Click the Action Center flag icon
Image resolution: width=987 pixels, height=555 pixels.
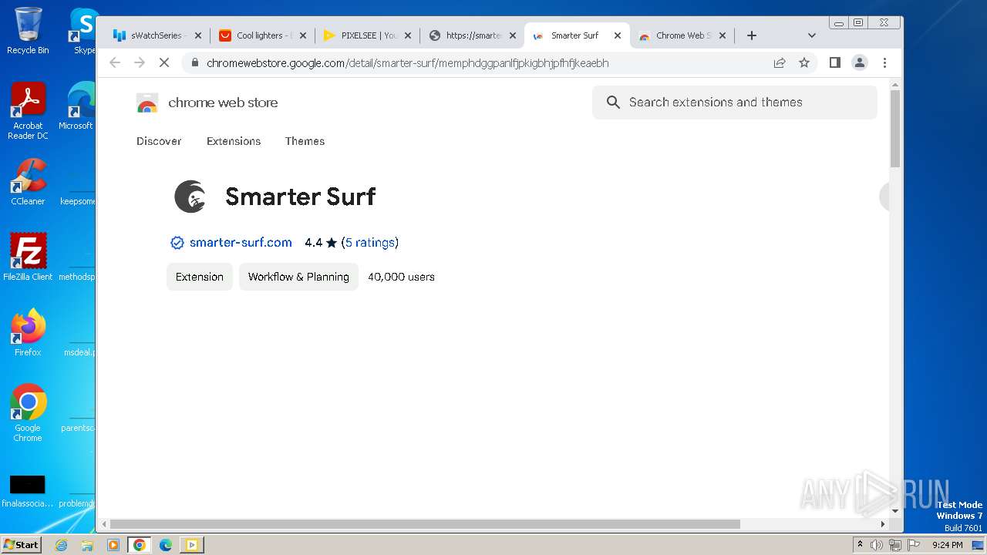click(x=912, y=545)
